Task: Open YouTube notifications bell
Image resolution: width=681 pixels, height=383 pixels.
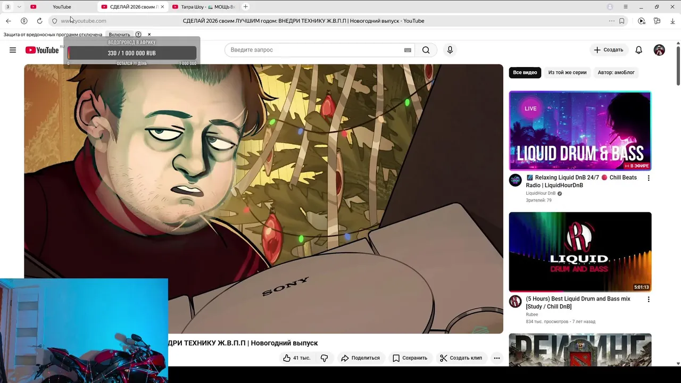Action: 639,50
